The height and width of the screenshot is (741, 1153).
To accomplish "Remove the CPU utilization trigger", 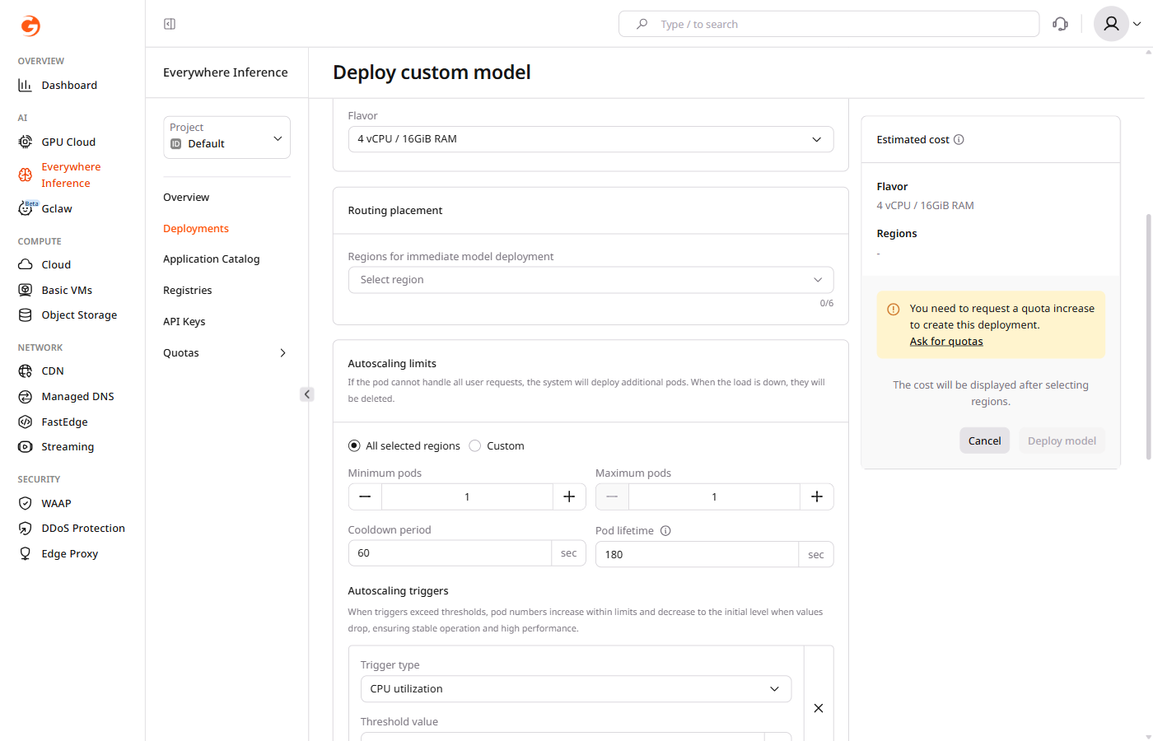I will tap(819, 708).
